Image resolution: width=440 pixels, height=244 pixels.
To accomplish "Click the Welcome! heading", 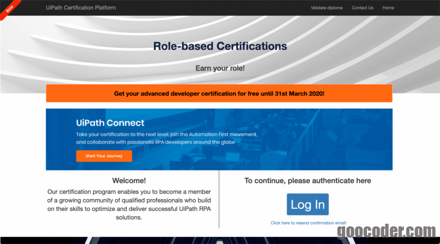I will tap(129, 181).
